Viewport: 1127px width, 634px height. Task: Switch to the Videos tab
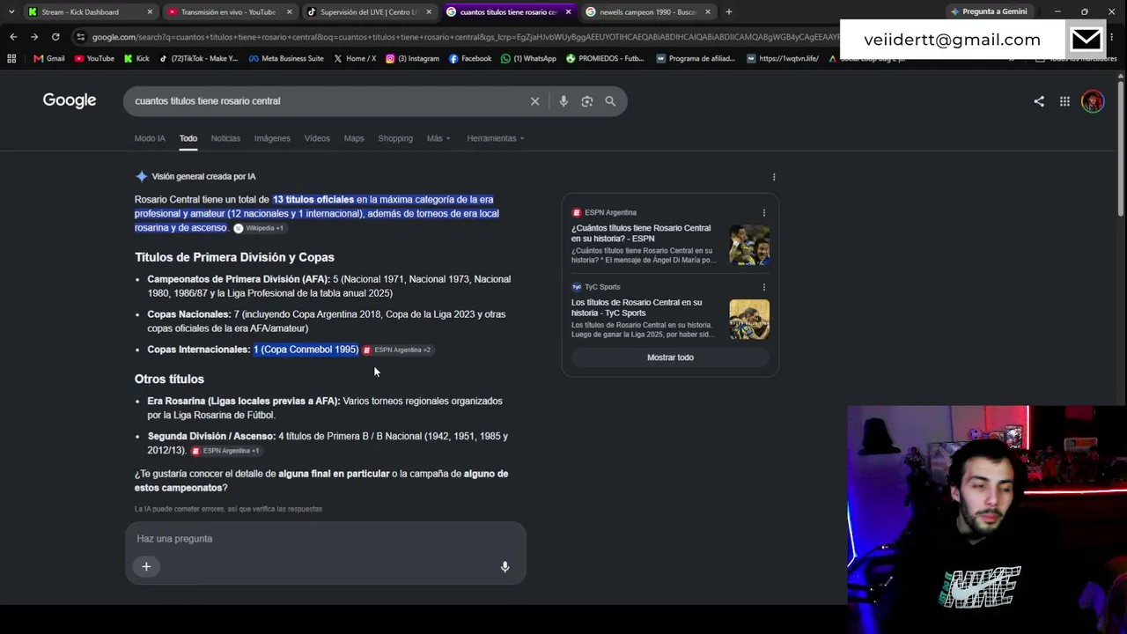click(x=317, y=138)
